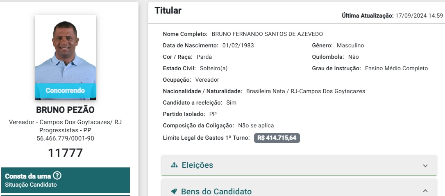The height and width of the screenshot is (196, 445).
Task: Click the Ensino Médio Completo education value
Action: (x=396, y=68)
